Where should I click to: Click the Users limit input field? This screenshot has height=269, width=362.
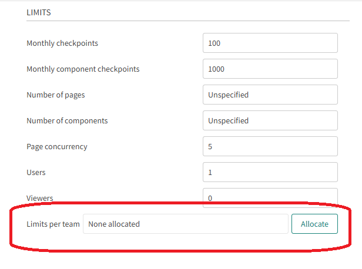[x=270, y=172]
